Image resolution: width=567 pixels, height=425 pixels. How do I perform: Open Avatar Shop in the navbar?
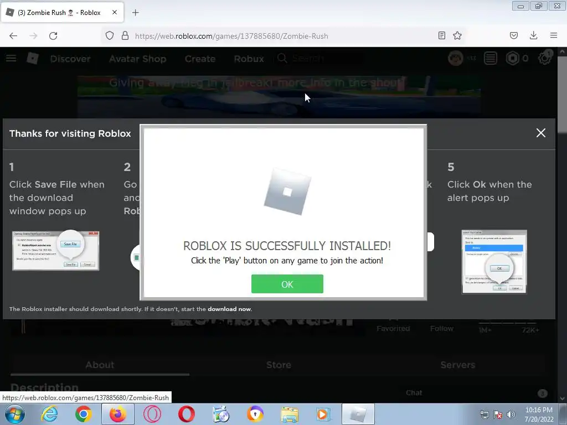coord(137,59)
